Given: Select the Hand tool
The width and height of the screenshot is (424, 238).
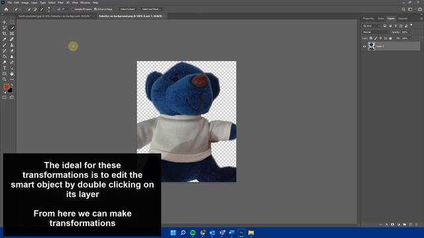Looking at the screenshot, I should 12,73.
